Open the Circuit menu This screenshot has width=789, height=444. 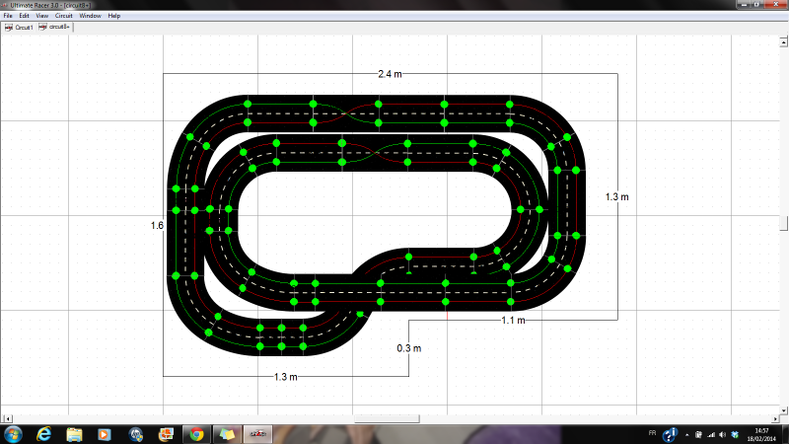tap(64, 16)
